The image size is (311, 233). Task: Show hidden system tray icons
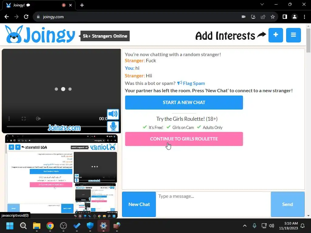pyautogui.click(x=245, y=226)
